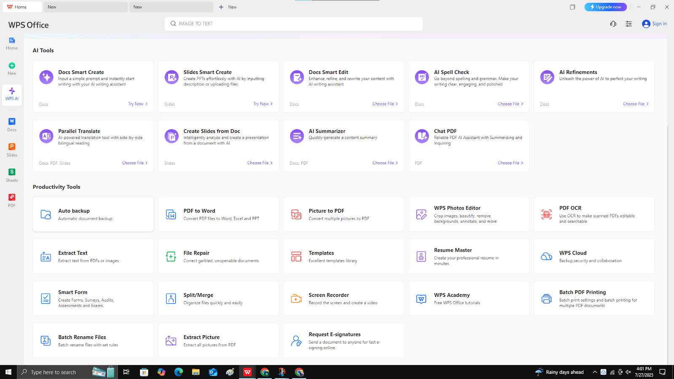Select the AI Summarizer icon
Viewport: 674px width, 379px height.
[x=297, y=136]
